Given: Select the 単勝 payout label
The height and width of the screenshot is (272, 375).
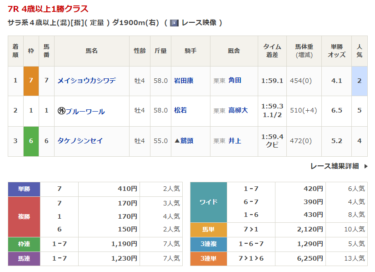Looking at the screenshot, I should 24,189.
